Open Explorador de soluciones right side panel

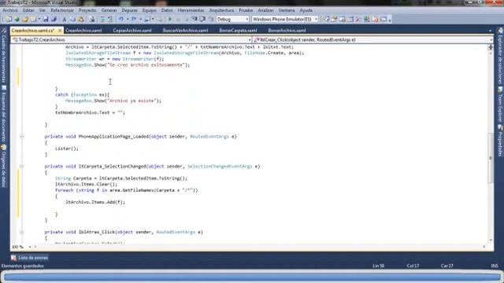[500, 56]
